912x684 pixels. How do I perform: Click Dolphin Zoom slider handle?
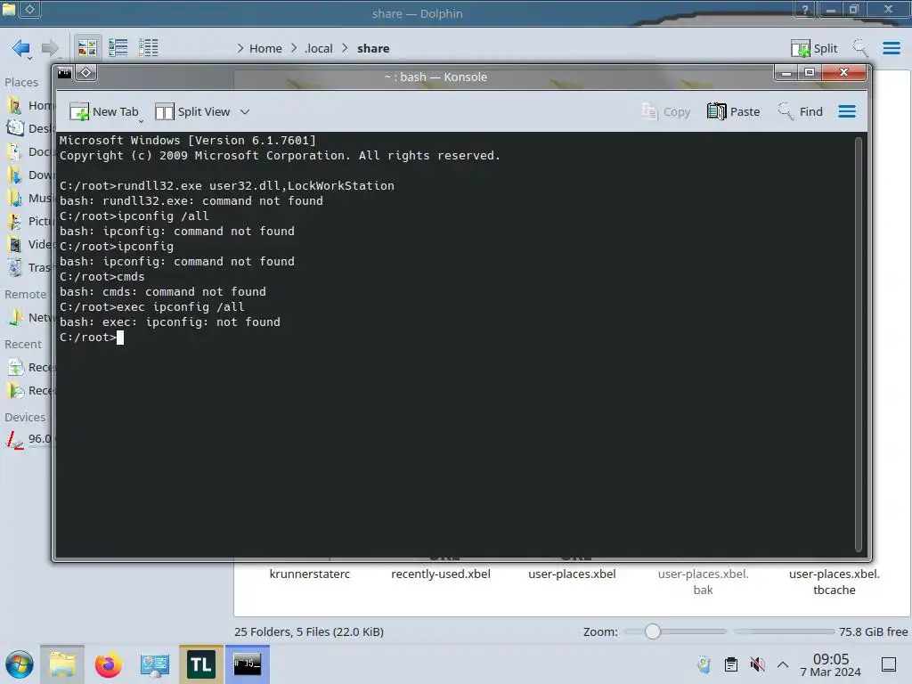coord(653,631)
